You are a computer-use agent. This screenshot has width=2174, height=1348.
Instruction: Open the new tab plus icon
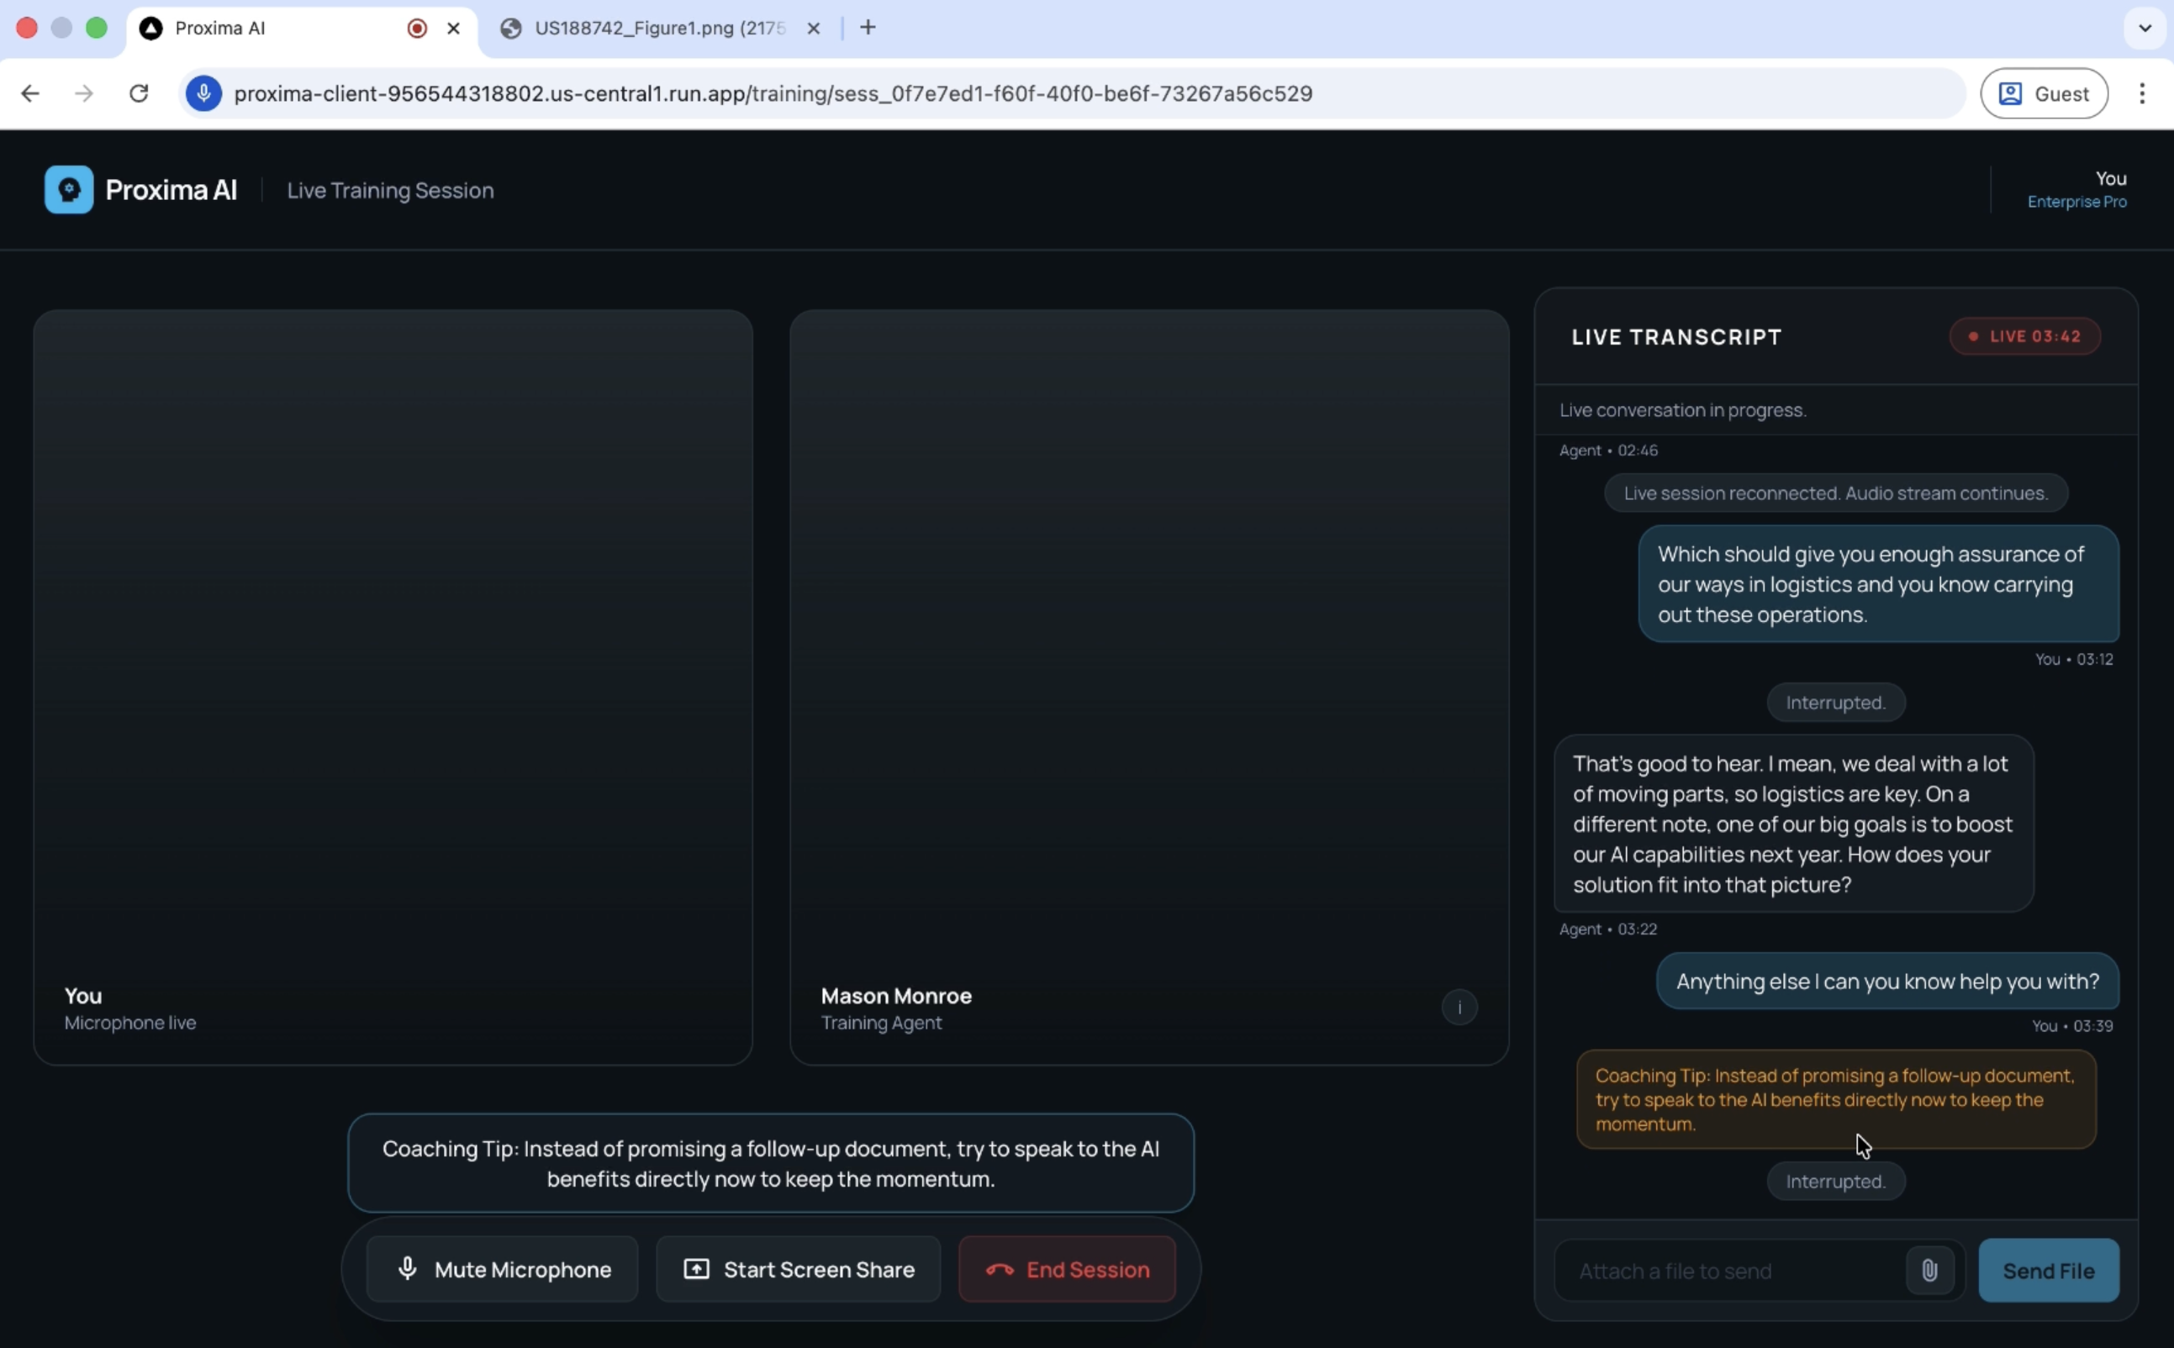coord(868,28)
